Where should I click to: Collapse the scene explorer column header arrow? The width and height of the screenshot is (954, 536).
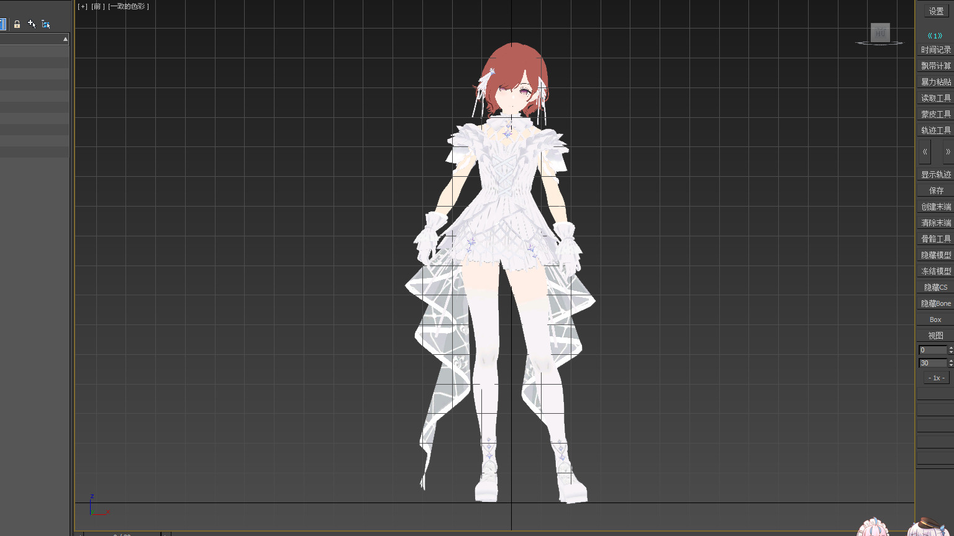[x=65, y=39]
